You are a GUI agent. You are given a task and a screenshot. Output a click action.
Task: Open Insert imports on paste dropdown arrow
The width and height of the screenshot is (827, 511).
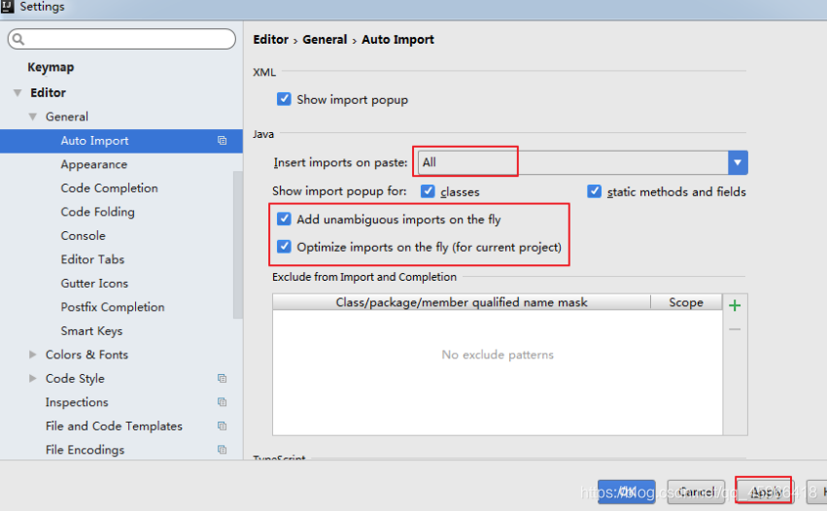[x=738, y=162]
